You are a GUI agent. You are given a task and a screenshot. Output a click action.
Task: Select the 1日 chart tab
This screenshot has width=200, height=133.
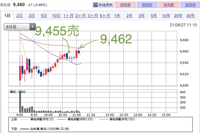(7, 16)
